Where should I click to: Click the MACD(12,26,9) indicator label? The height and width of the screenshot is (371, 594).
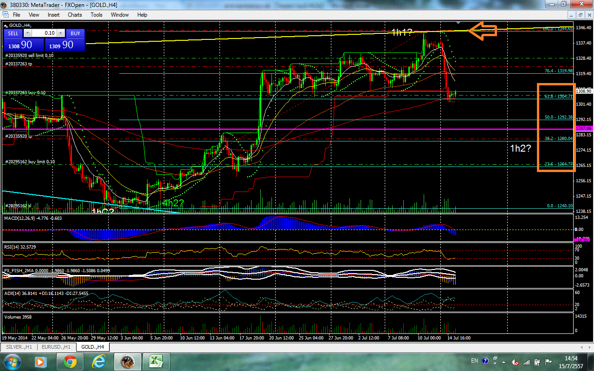pos(33,217)
